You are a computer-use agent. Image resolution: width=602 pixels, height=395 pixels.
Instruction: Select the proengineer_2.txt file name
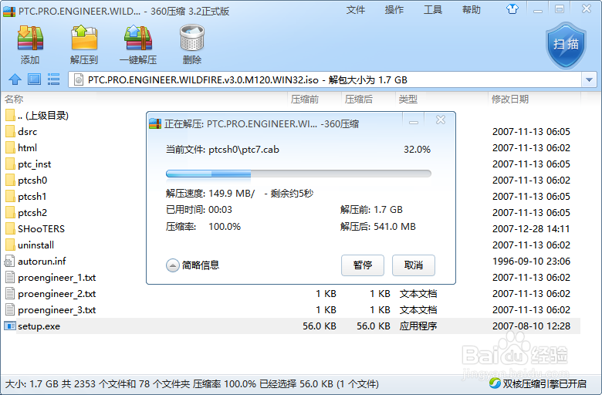[57, 294]
